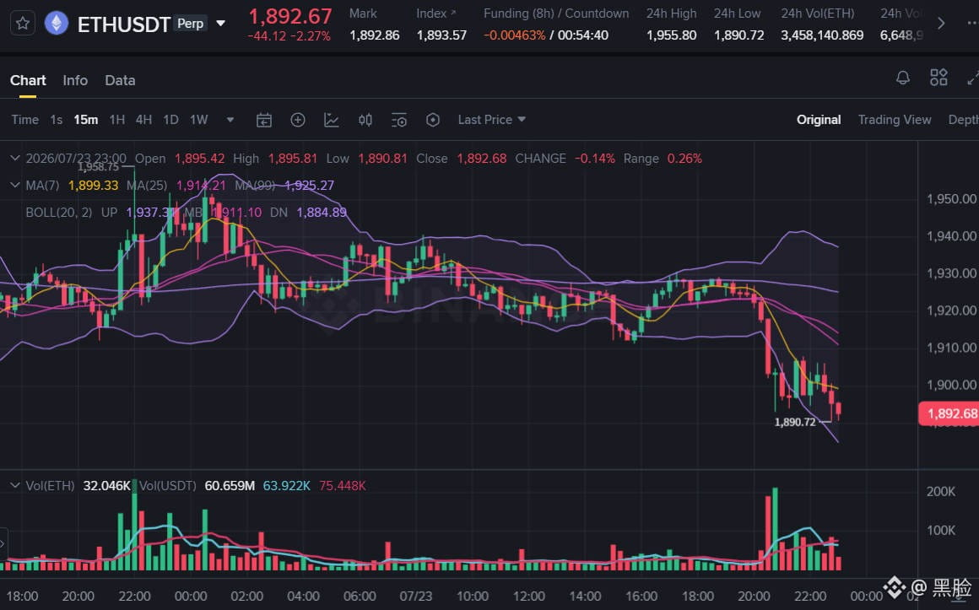
Task: Click the Ethereum coin logo
Action: pos(57,24)
